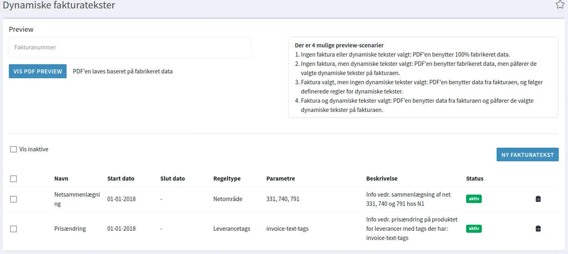
Task: Check the Prisændring row checkbox
Action: 14,229
